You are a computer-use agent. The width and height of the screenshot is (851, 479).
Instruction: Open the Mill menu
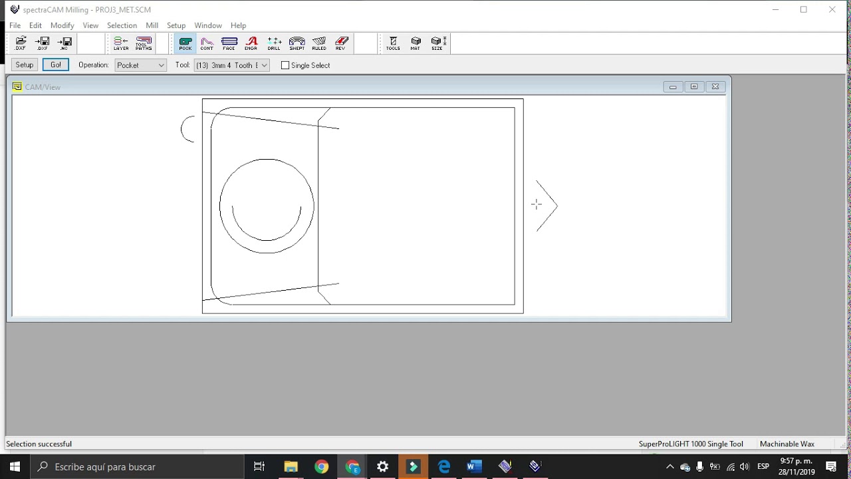(152, 25)
